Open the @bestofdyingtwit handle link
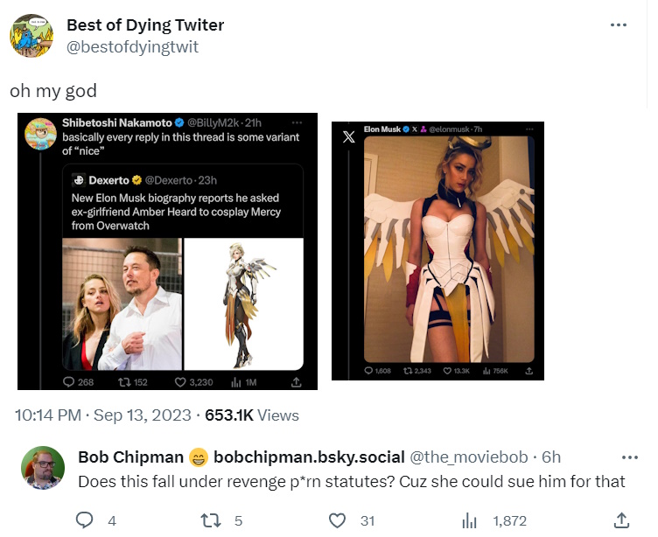This screenshot has height=537, width=658. point(133,46)
